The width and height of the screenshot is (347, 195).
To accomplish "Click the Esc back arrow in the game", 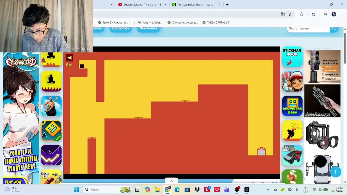I will [x=69, y=58].
